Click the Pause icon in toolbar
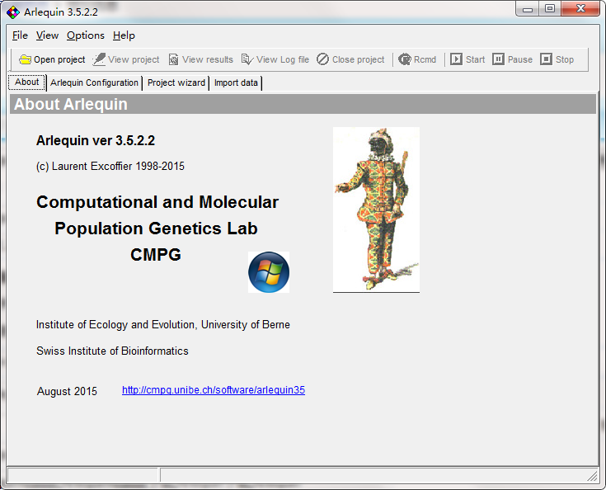Image resolution: width=606 pixels, height=490 pixels. point(498,59)
